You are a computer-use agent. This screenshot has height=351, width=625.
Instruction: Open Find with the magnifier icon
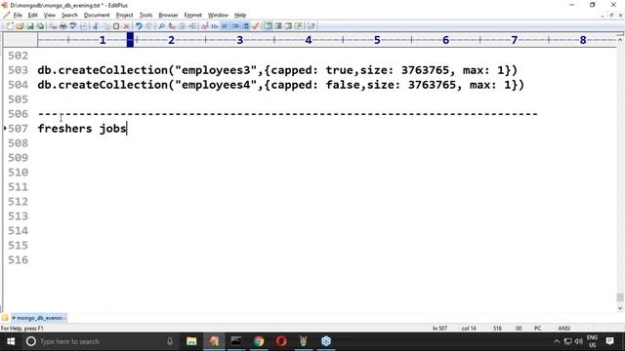click(x=161, y=26)
